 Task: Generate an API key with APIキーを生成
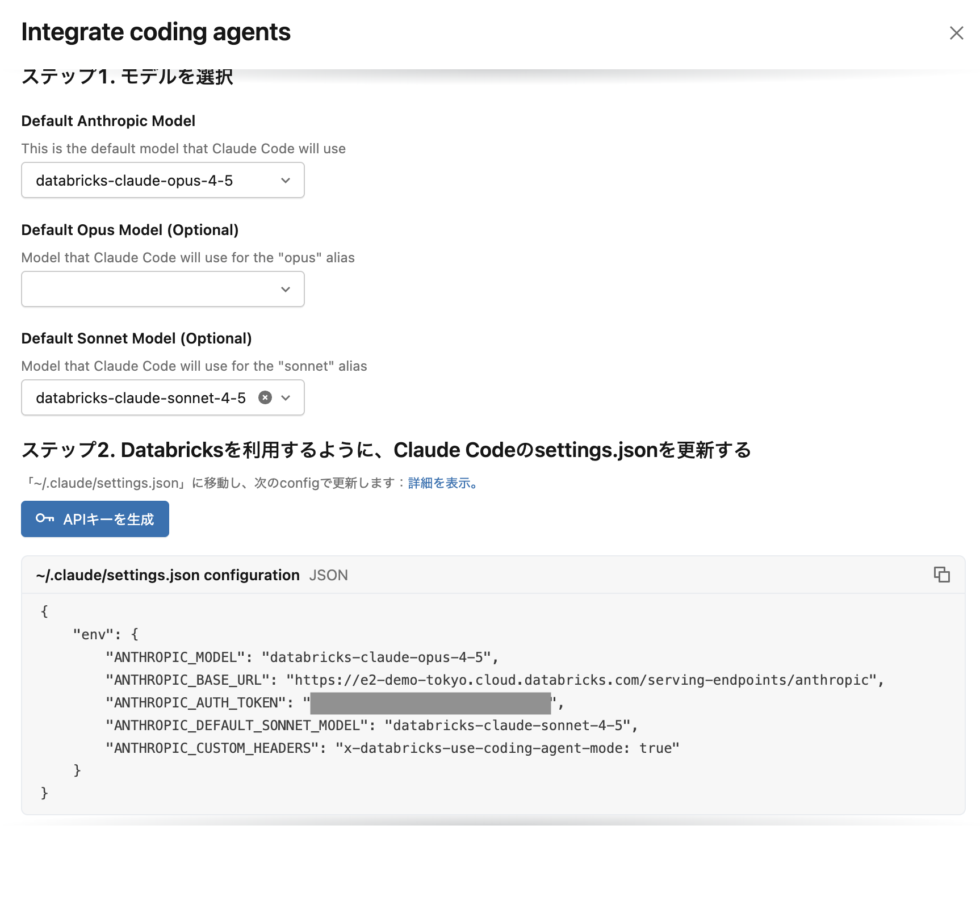pos(95,518)
